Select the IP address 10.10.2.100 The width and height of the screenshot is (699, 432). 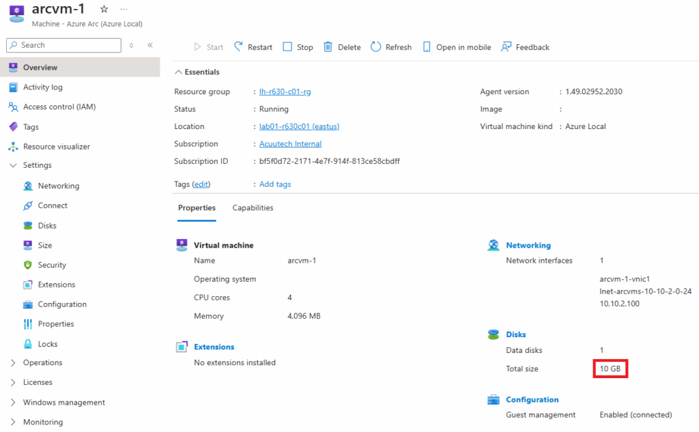(619, 304)
